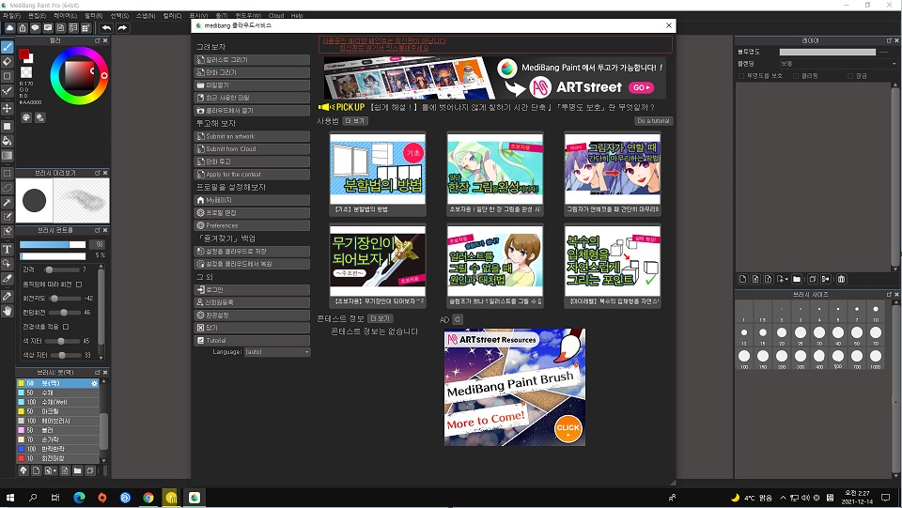Screen dimensions: 902x508
Task: Duplicate layer icon in Layers panel
Action: pyautogui.click(x=812, y=279)
